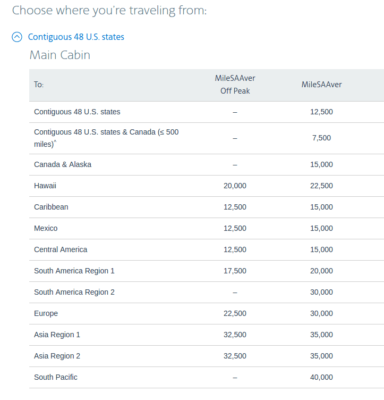
Task: Select the Asia Region 2 row
Action: (x=207, y=356)
